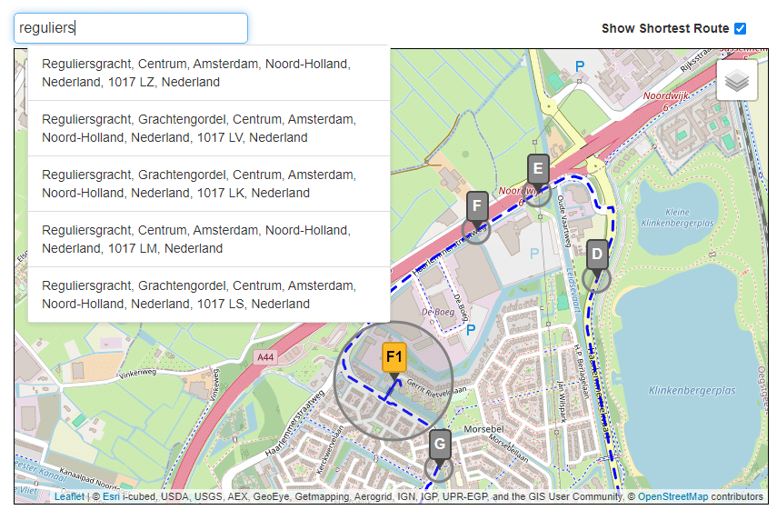
Task: Open the map layers control
Action: (x=736, y=81)
